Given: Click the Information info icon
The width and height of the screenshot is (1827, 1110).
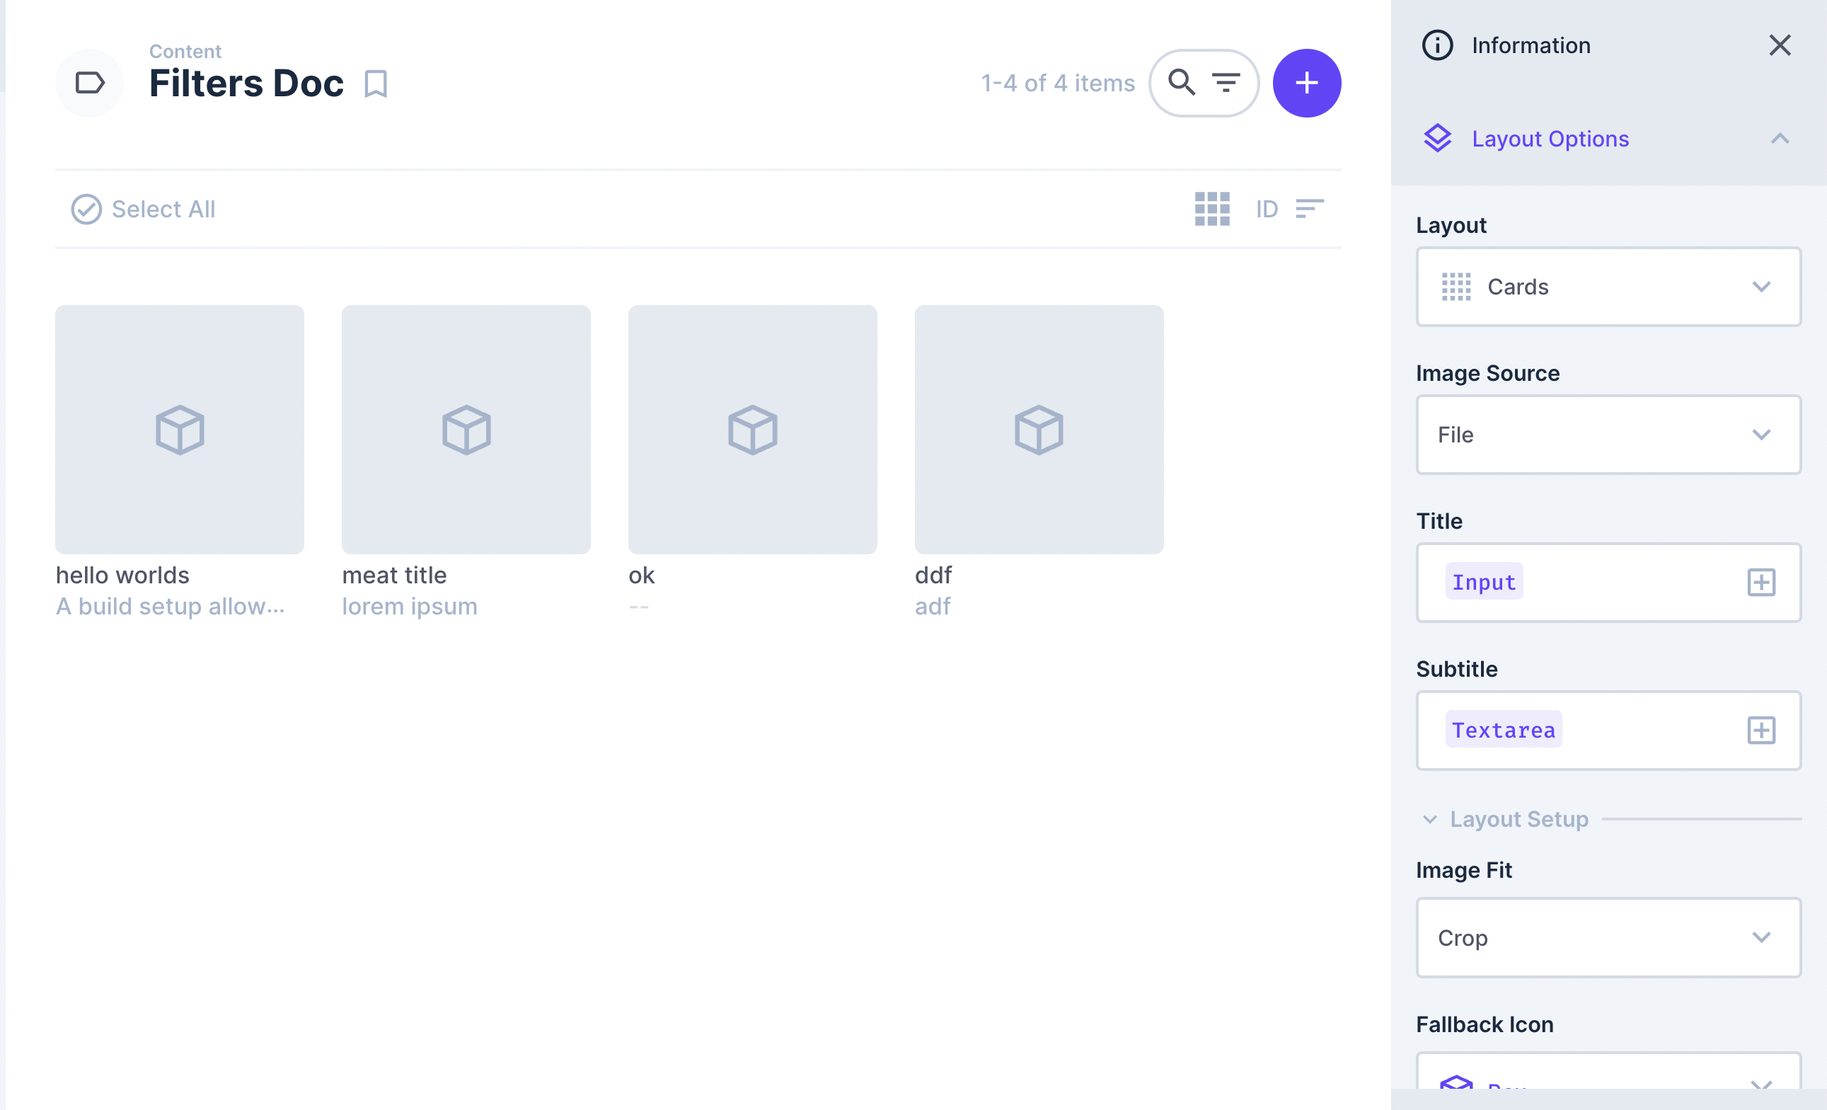Looking at the screenshot, I should click(x=1437, y=45).
